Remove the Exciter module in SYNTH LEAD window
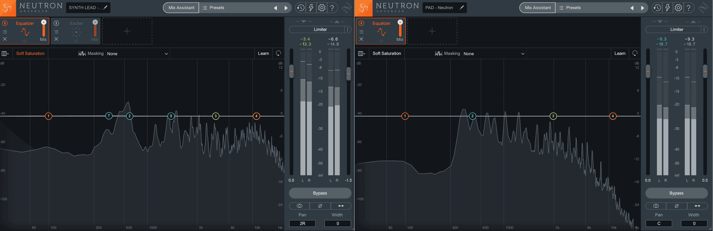 tap(56, 39)
